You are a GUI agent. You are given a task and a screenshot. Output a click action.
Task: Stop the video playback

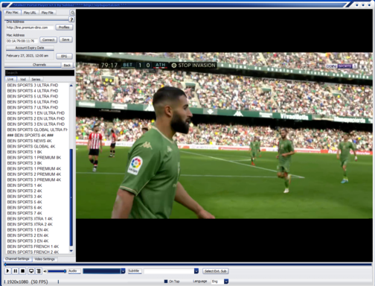pyautogui.click(x=23, y=271)
